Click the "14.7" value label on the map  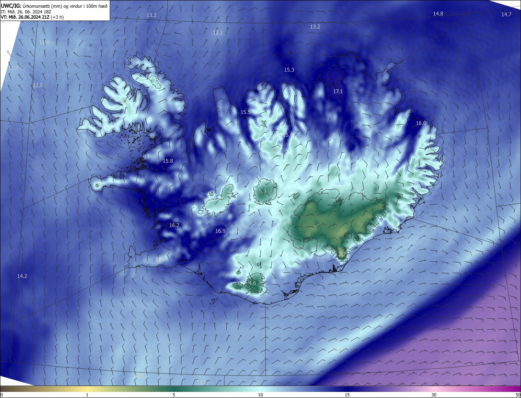[x=506, y=15]
